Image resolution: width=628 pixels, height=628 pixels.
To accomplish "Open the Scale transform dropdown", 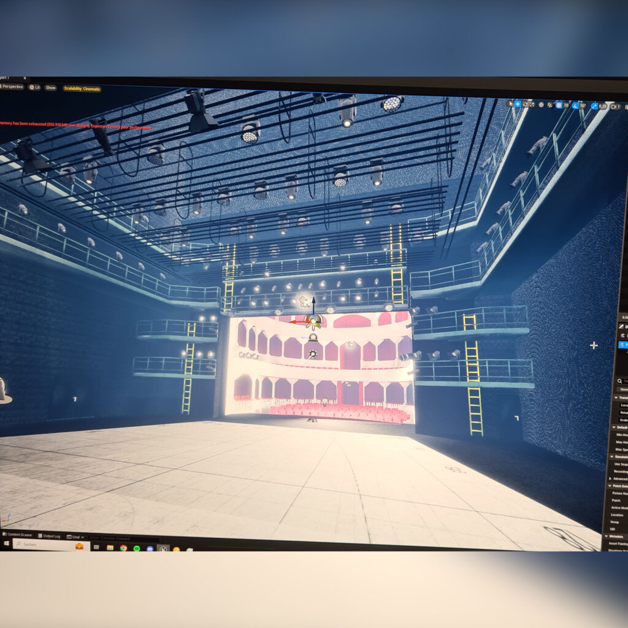I will pyautogui.click(x=624, y=419).
